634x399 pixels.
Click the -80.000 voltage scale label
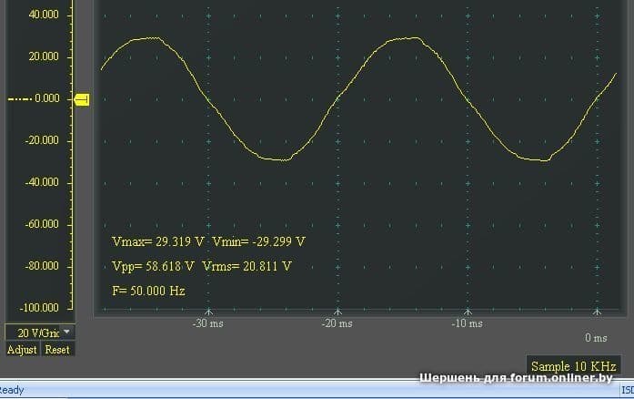click(42, 266)
